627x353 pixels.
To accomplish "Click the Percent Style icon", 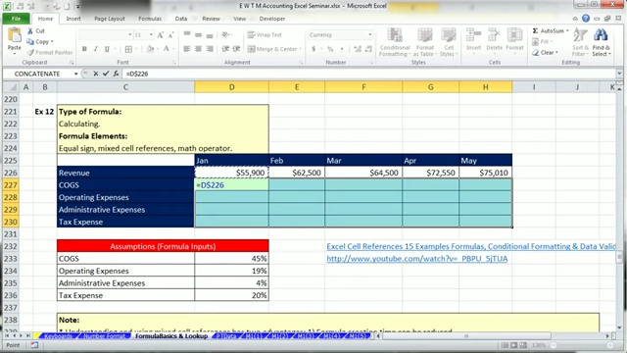I will (x=330, y=49).
